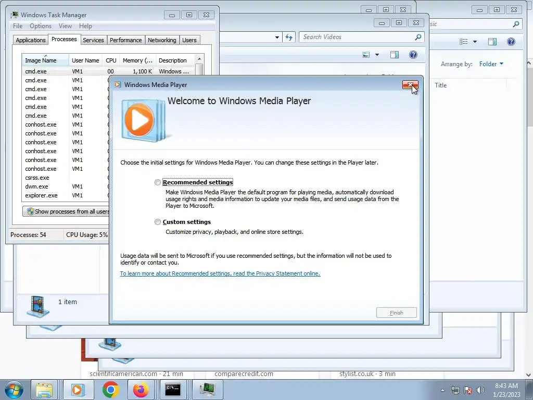This screenshot has height=400, width=533.
Task: Expand the Videos address bar dropdown arrow
Action: (x=277, y=37)
